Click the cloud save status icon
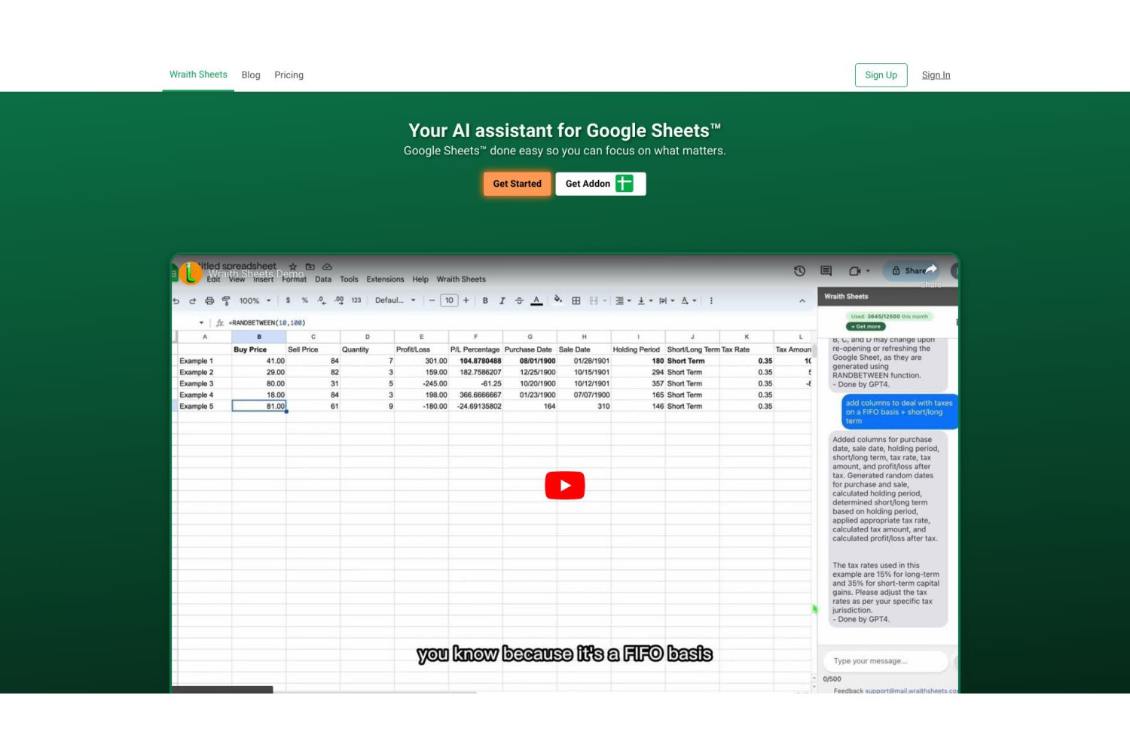 327,267
